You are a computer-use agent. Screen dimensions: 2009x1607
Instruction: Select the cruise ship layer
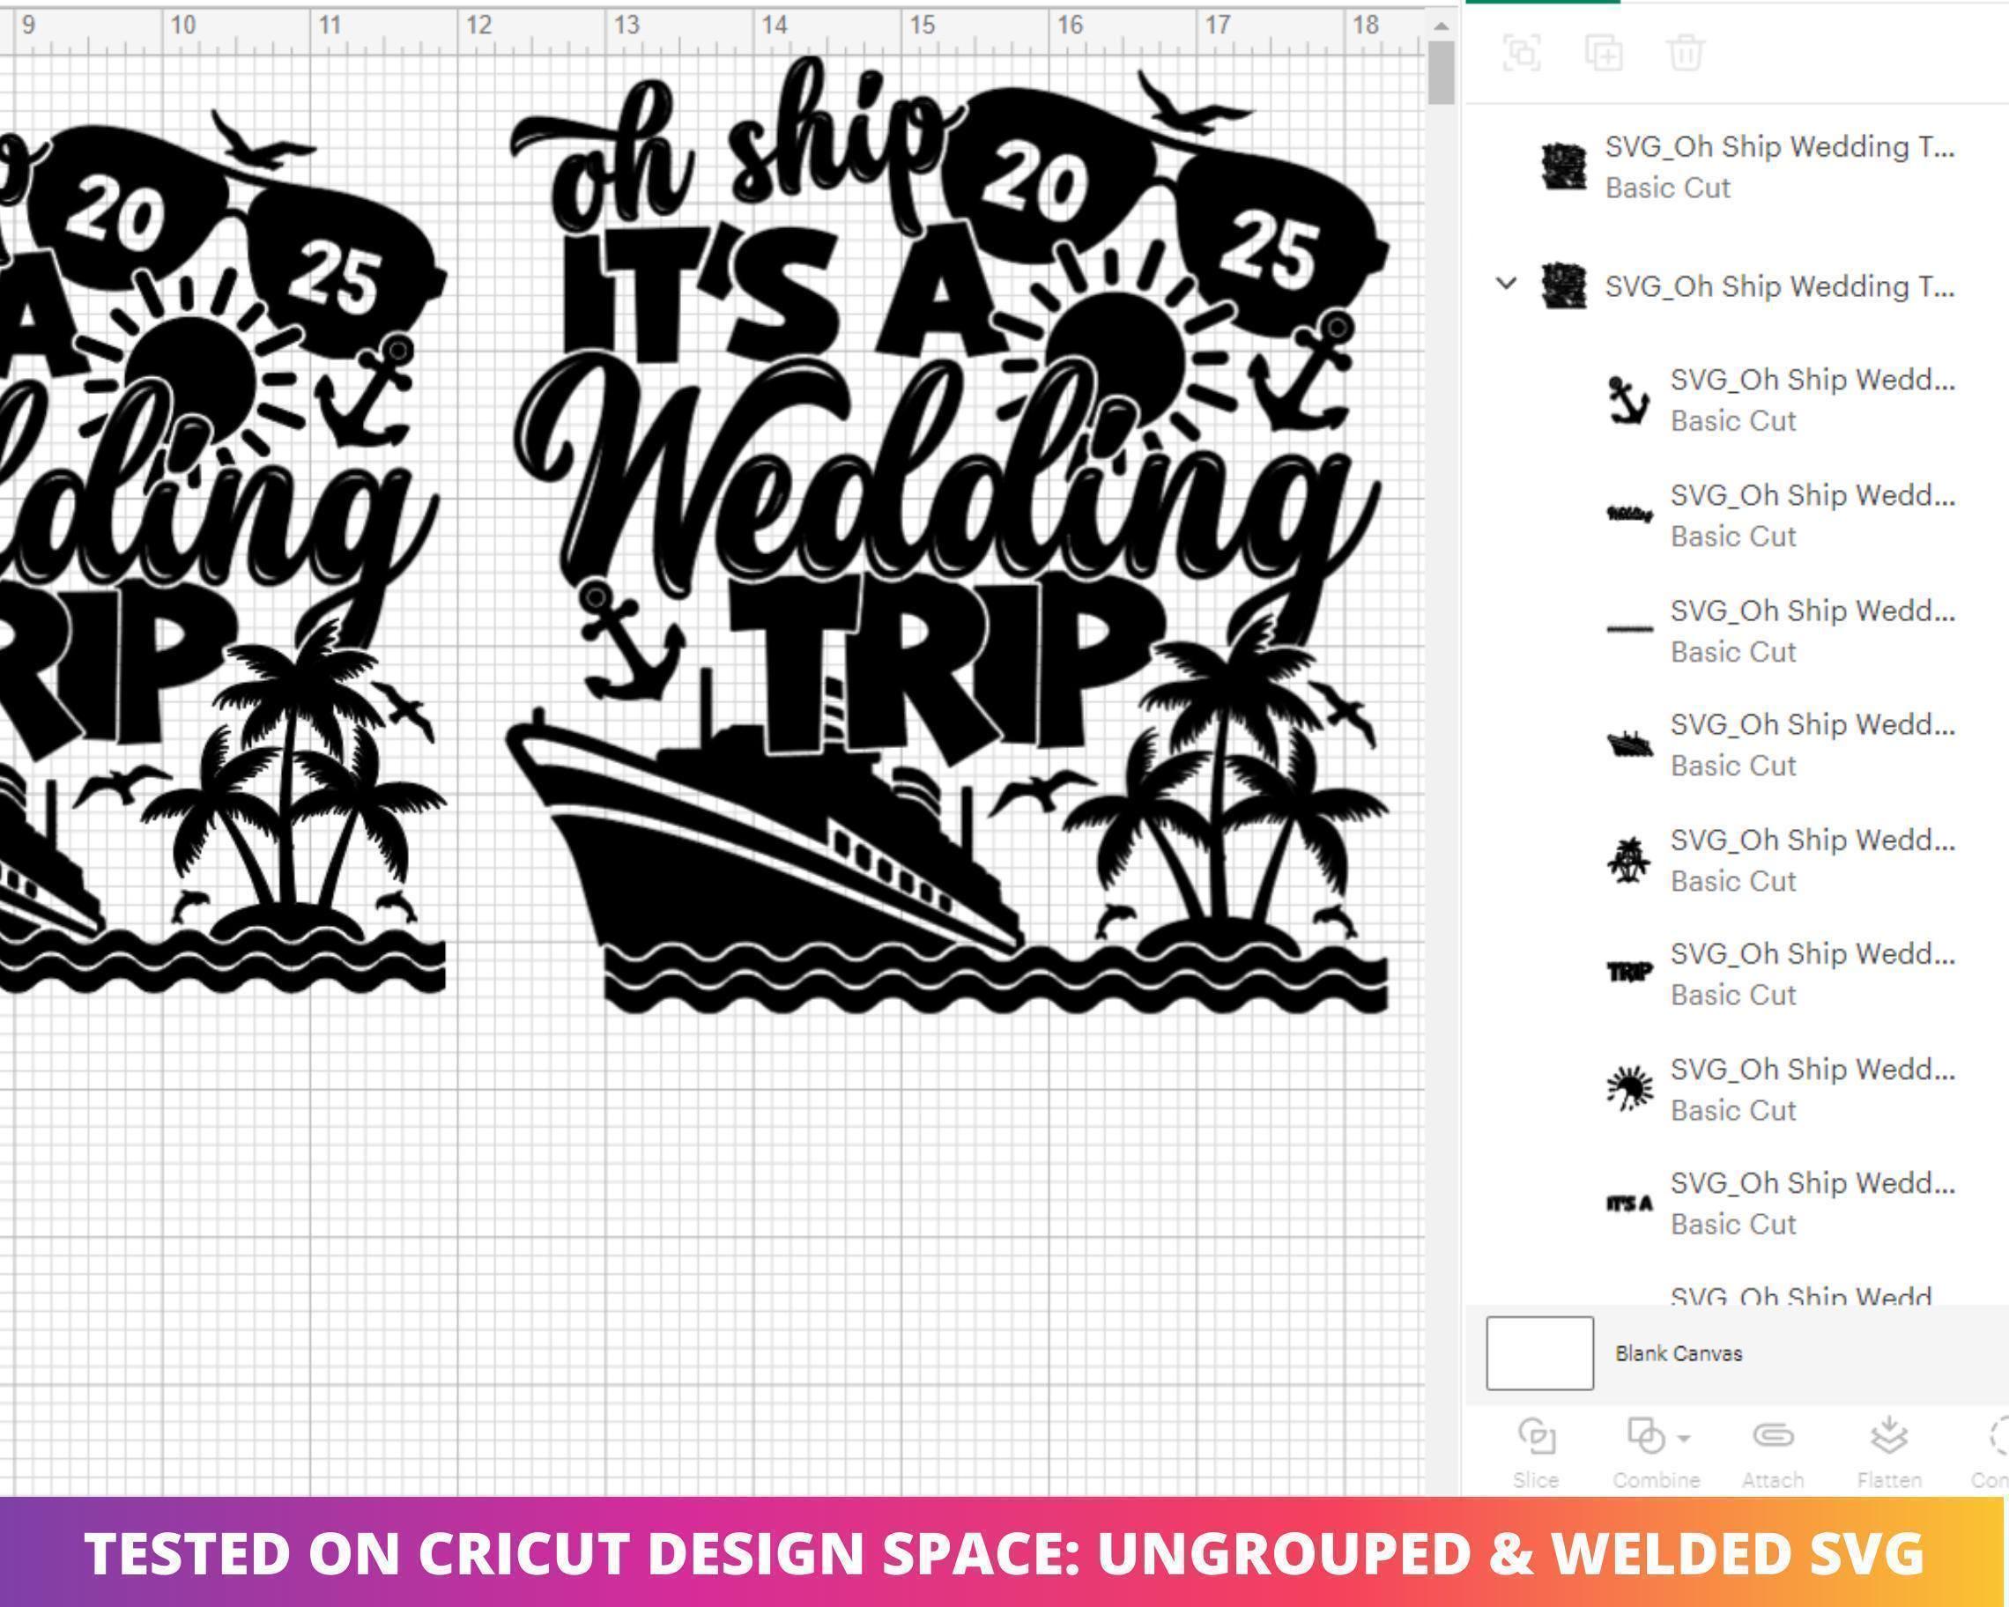pos(1780,744)
